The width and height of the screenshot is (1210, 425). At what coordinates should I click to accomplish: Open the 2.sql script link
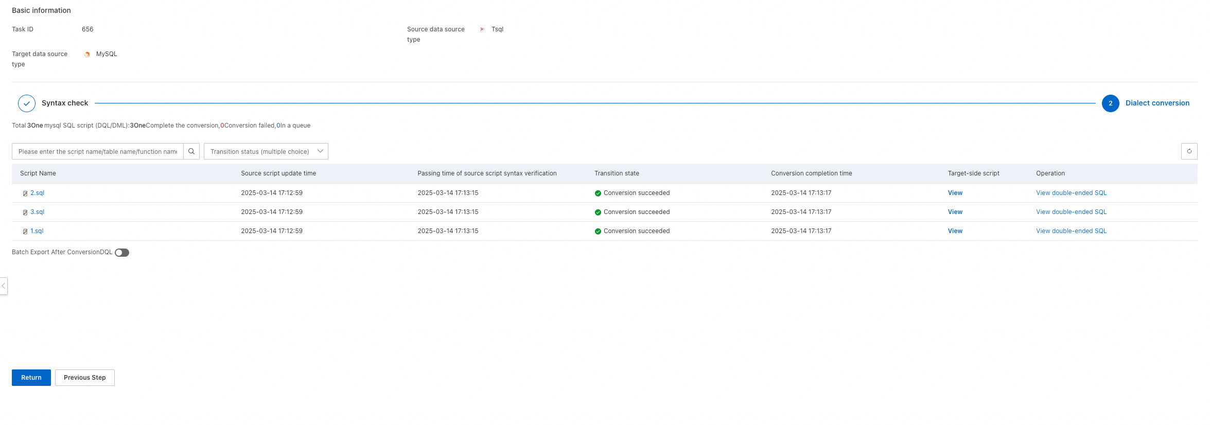coord(37,193)
